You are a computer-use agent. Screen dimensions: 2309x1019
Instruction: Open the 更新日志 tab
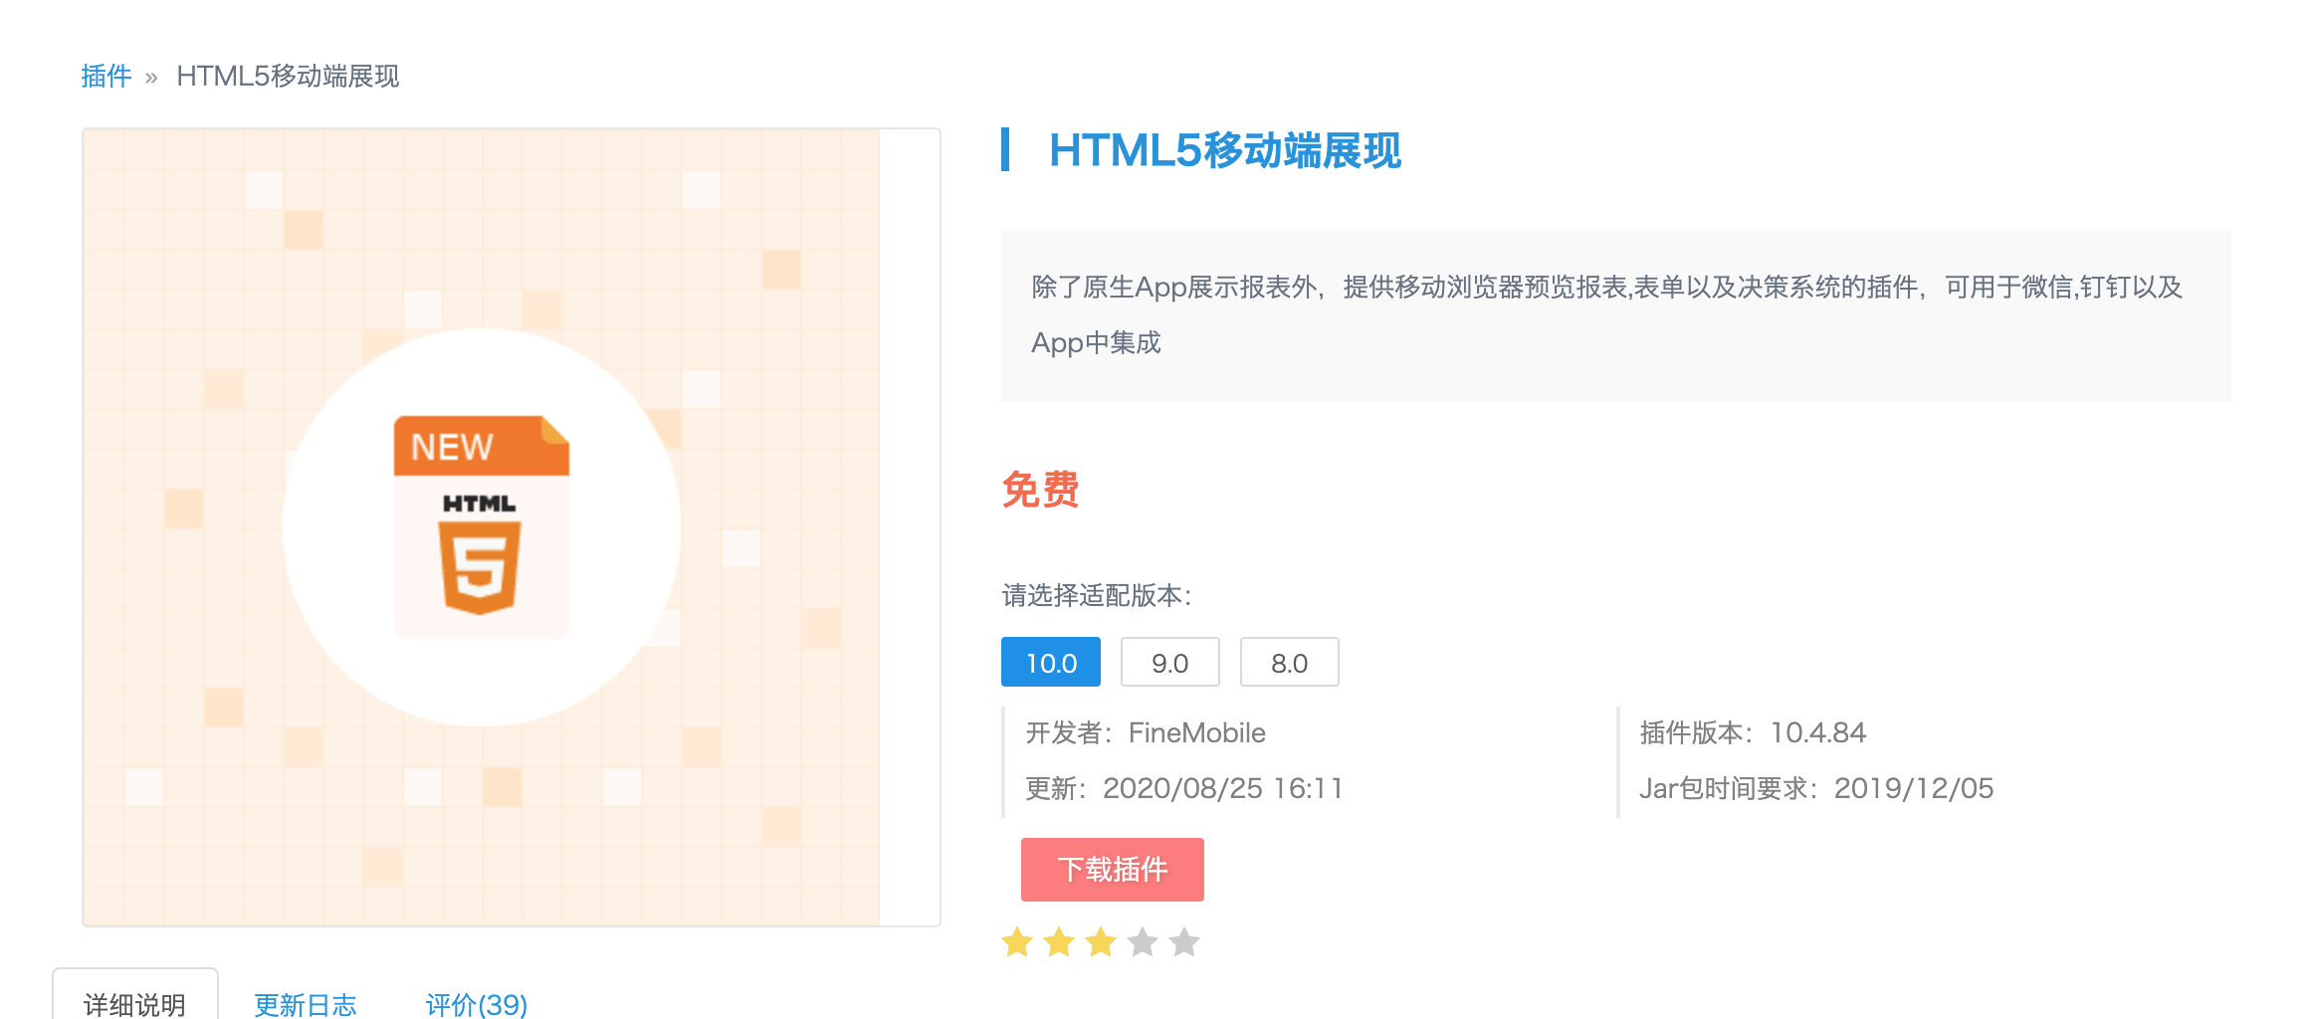(306, 1004)
